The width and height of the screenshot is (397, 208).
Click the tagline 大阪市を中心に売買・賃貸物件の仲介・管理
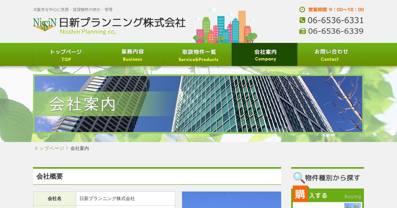(73, 10)
